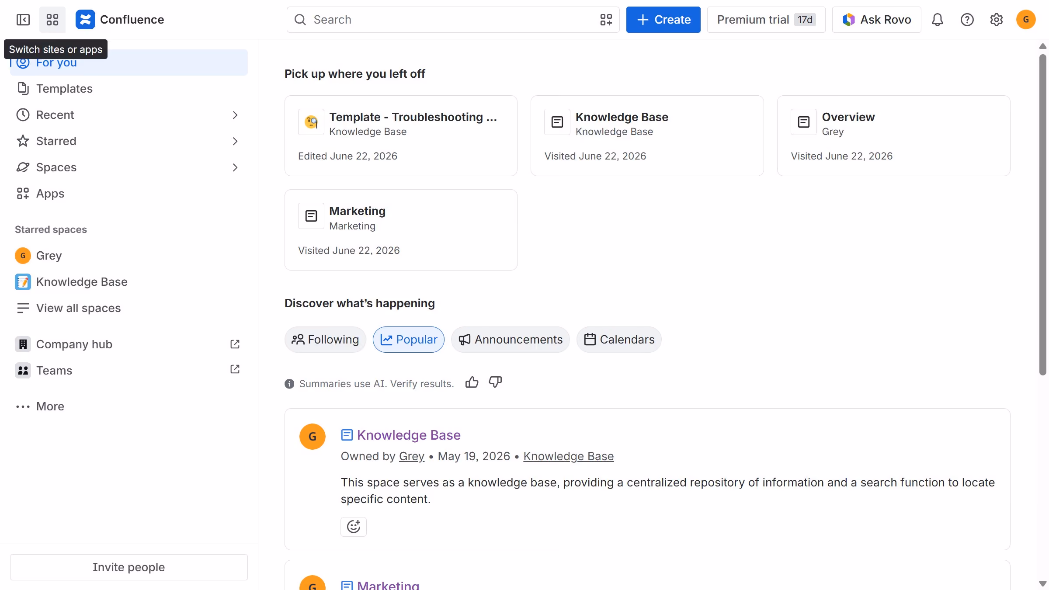Screen dimensions: 1049x590
Task: Open Company hub external link icon
Action: coord(235,344)
